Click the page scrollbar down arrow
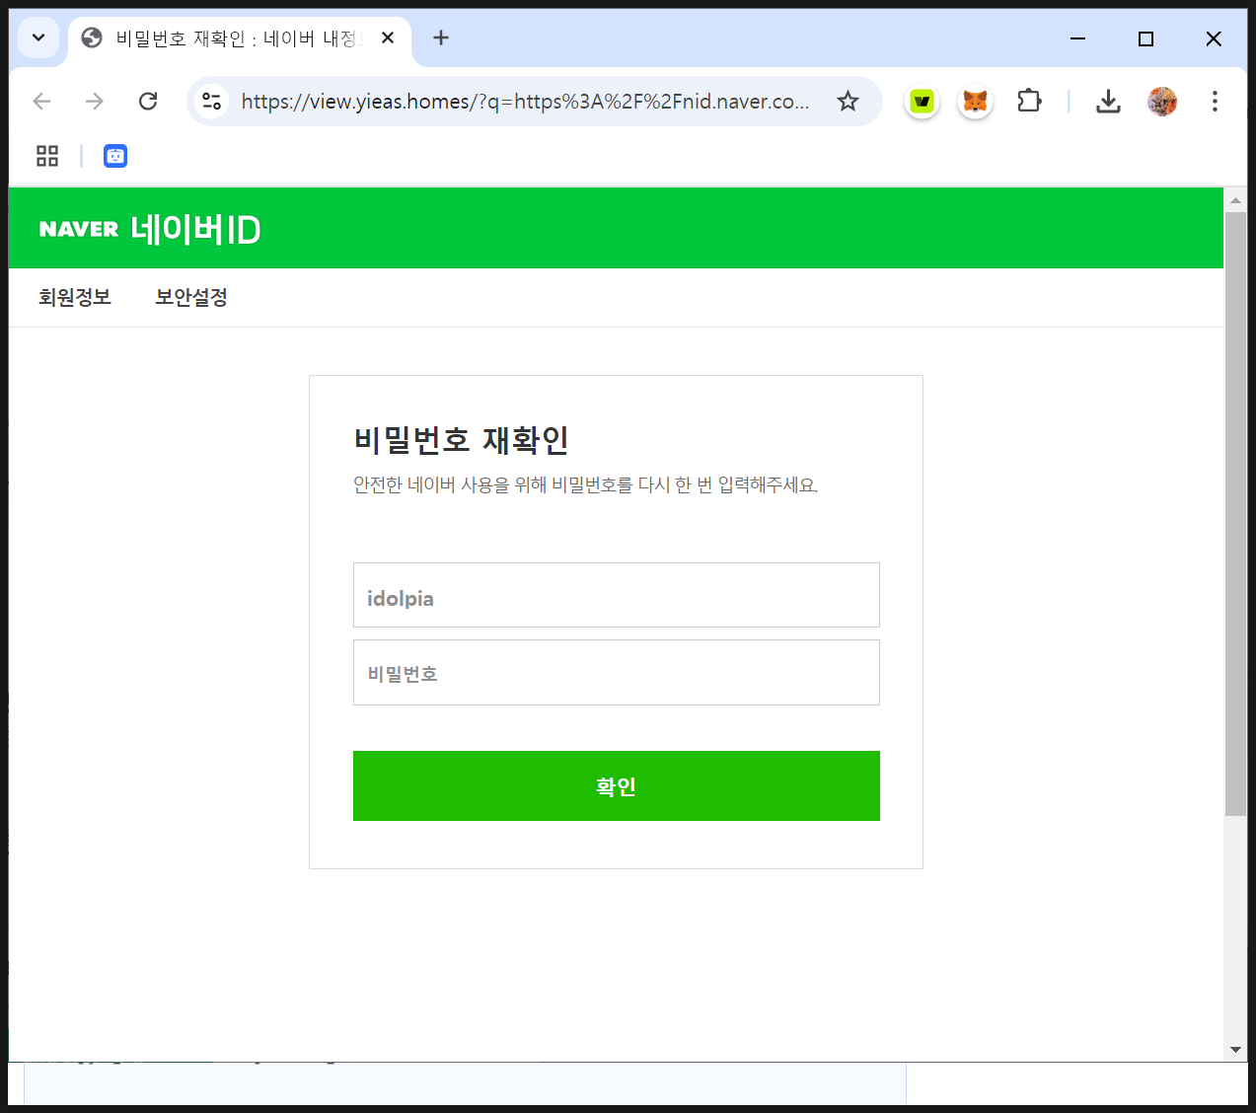The image size is (1256, 1113). pyautogui.click(x=1235, y=1050)
